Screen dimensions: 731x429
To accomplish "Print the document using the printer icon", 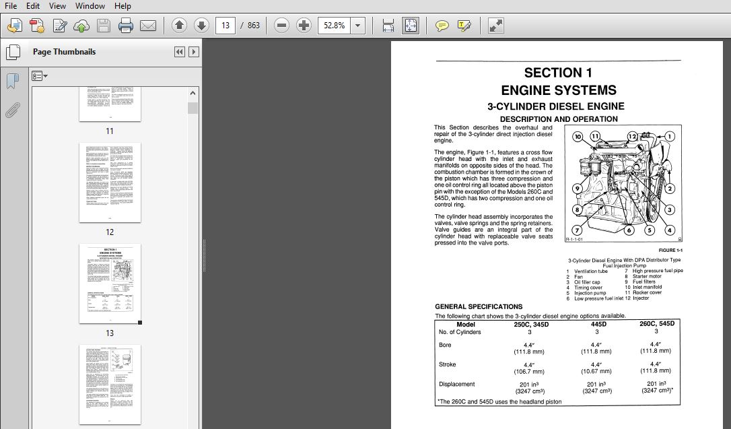I will pos(125,26).
